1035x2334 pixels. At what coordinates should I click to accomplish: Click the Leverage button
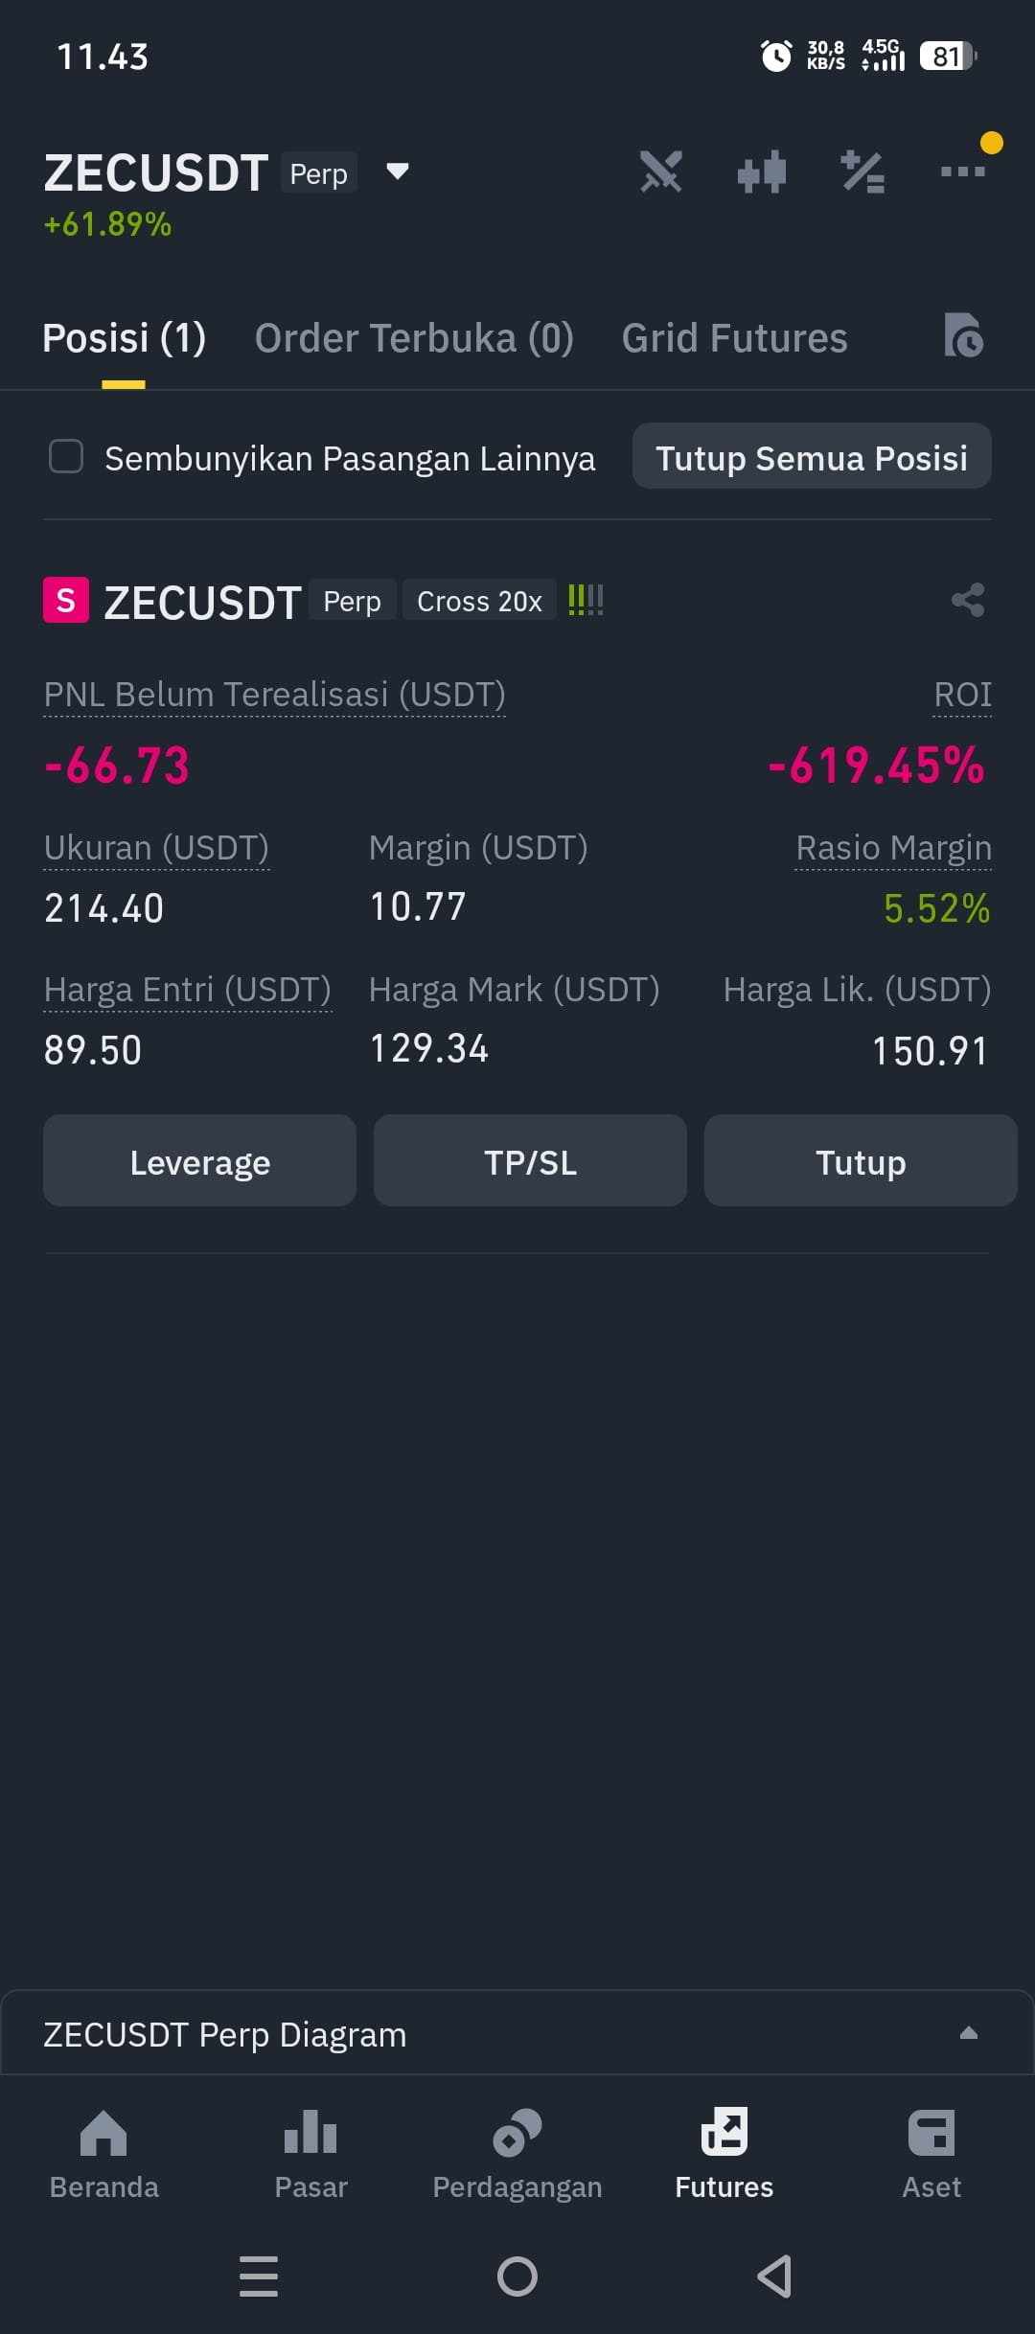click(199, 1160)
